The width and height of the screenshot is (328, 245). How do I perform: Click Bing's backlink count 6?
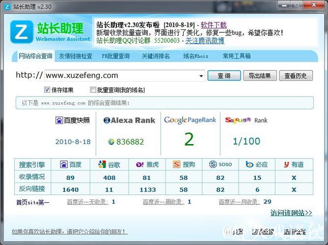pos(257,190)
